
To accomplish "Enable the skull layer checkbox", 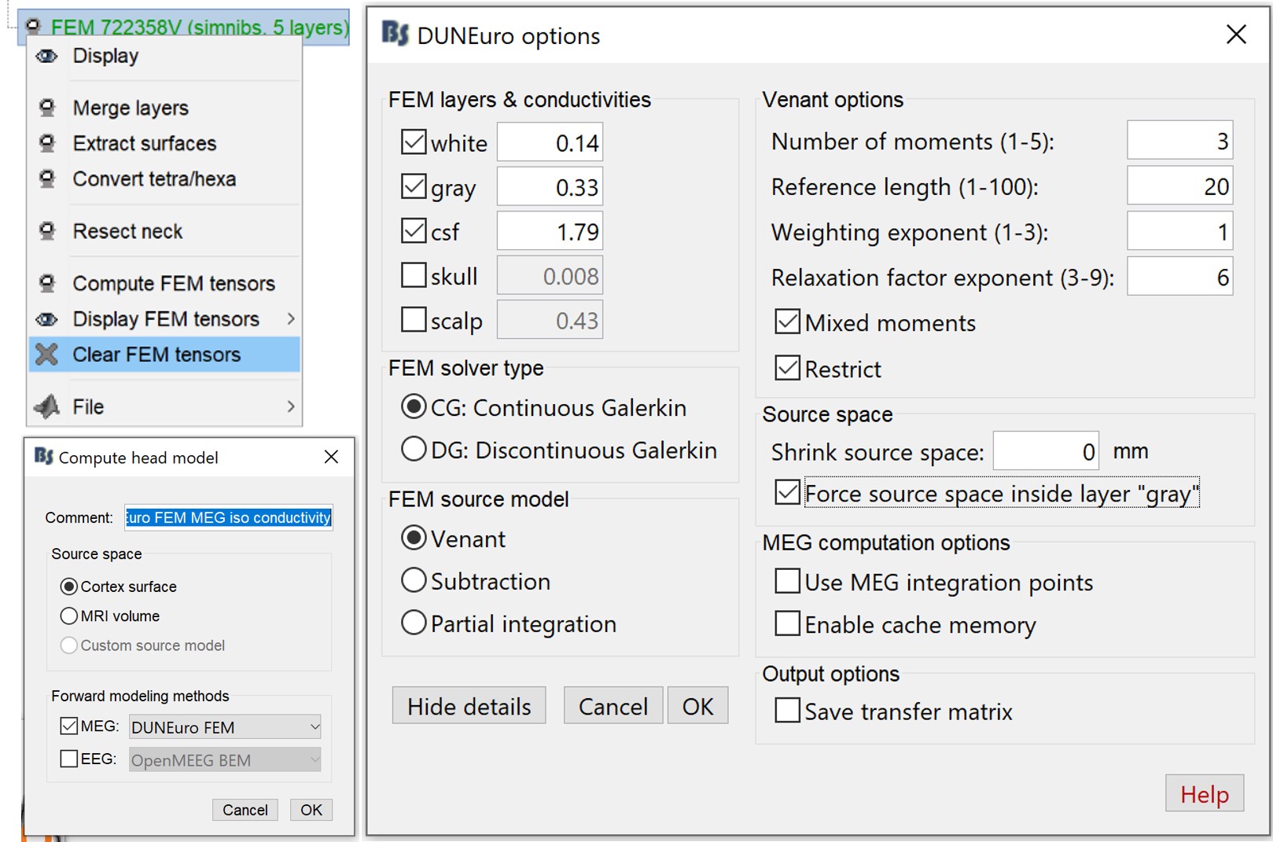I will point(414,276).
